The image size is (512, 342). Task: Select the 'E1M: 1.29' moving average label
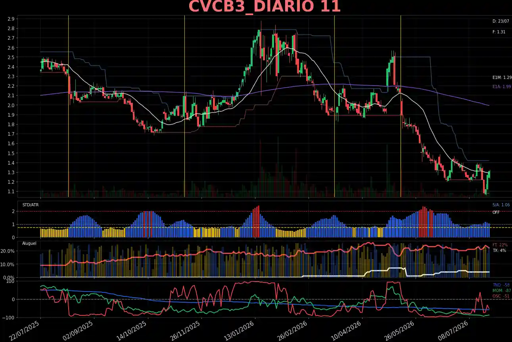click(x=502, y=78)
